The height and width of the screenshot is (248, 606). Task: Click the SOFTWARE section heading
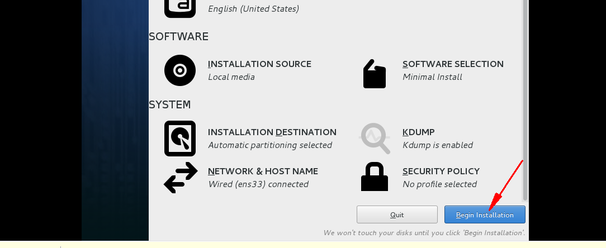coord(178,36)
